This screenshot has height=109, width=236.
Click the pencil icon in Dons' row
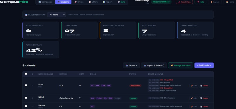point(192,86)
